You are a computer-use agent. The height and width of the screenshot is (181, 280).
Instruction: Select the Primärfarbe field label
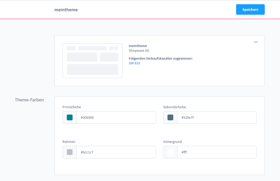pyautogui.click(x=72, y=107)
